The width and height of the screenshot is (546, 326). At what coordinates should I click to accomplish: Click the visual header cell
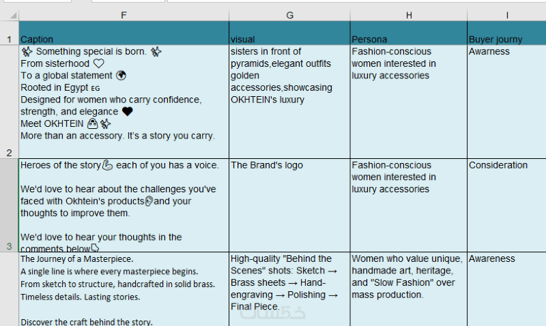pos(289,39)
